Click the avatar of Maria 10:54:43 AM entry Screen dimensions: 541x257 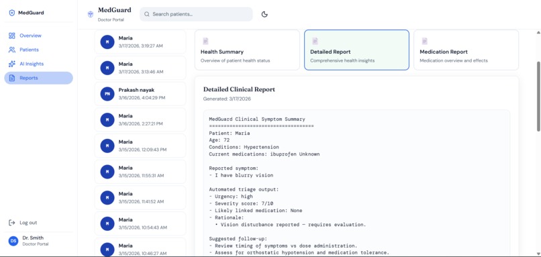click(107, 223)
